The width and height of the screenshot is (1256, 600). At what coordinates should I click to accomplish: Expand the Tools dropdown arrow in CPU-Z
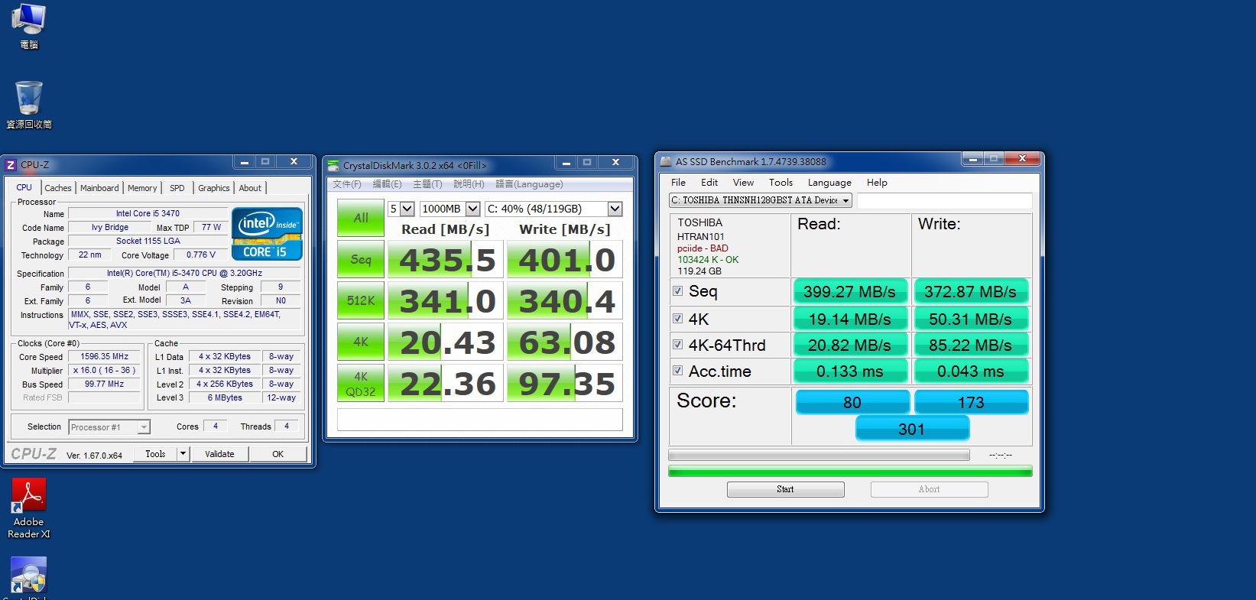tap(183, 454)
